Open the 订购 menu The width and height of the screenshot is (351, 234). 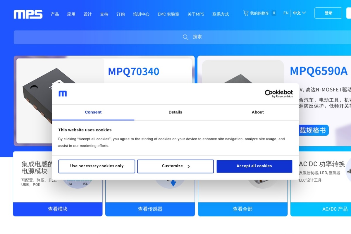point(121,14)
